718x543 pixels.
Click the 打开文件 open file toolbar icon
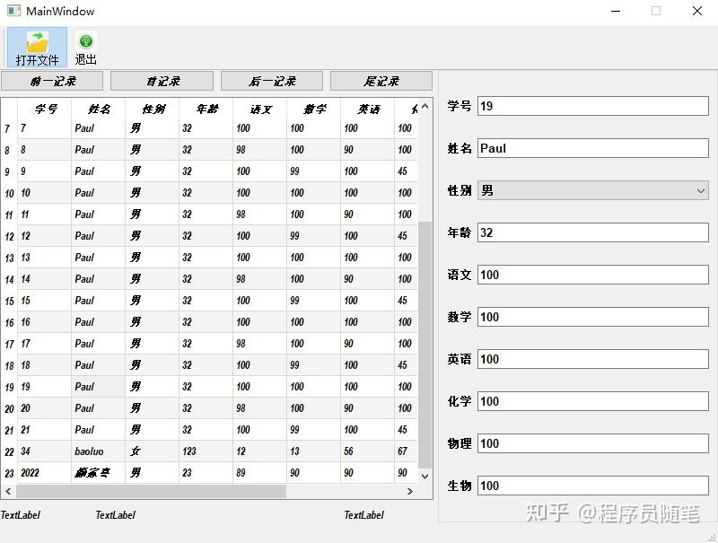(x=36, y=45)
